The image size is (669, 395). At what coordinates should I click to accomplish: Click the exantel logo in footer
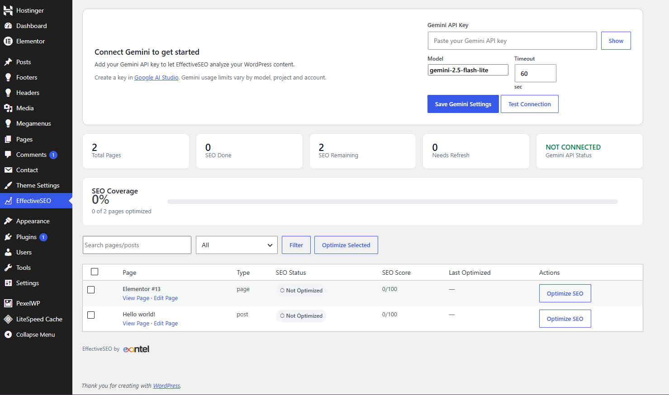tap(136, 349)
